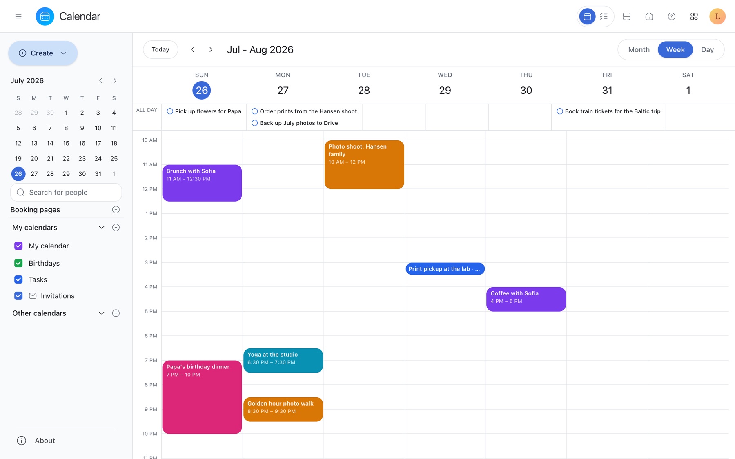
Task: Click the Jul - Aug 2026 title
Action: [260, 49]
